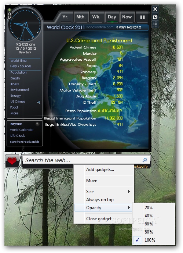Viewport: 183px width, 253px height.
Task: Select the US Crimes category
Action: [x=18, y=101]
